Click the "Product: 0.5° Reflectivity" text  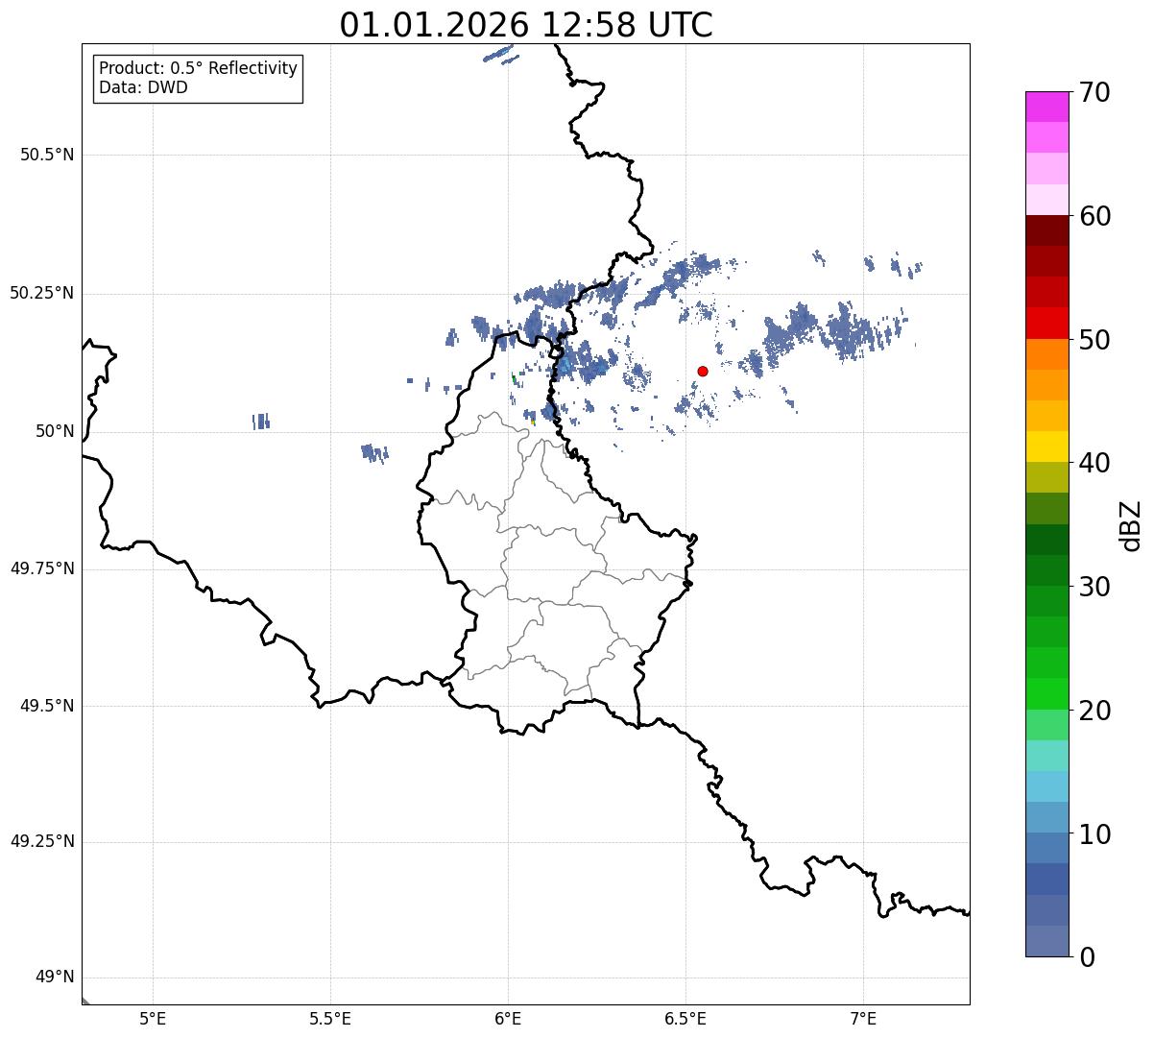198,68
